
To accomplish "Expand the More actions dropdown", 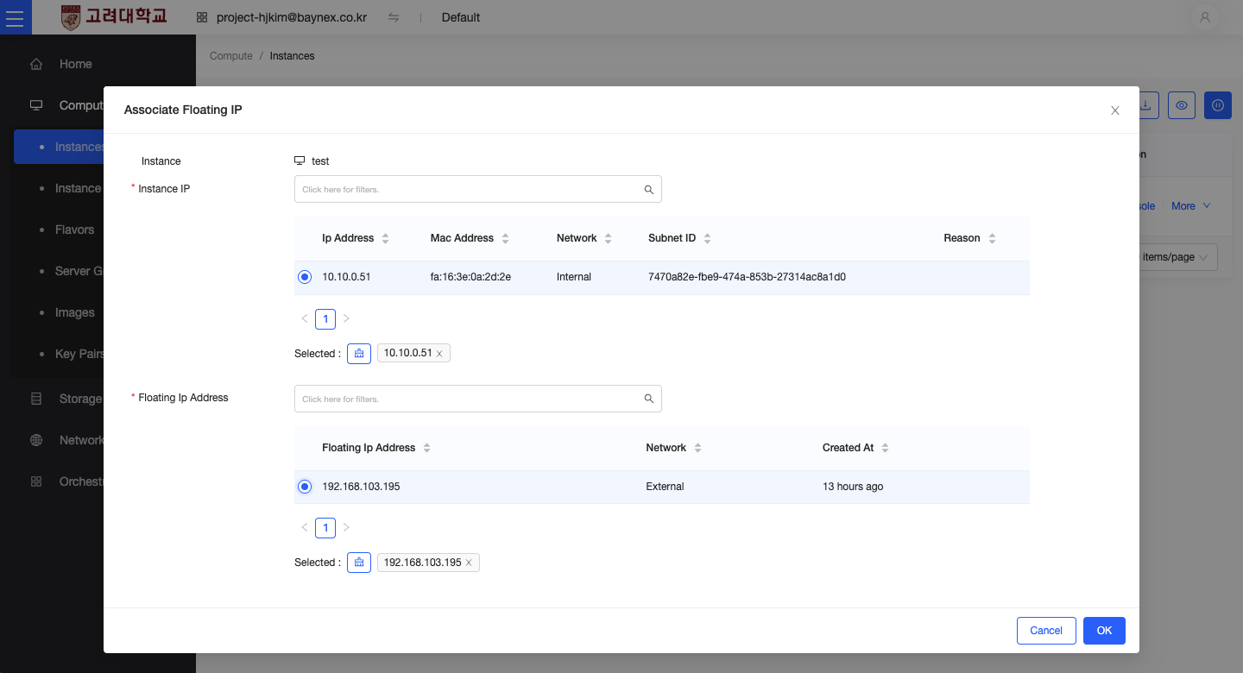I will 1191,206.
